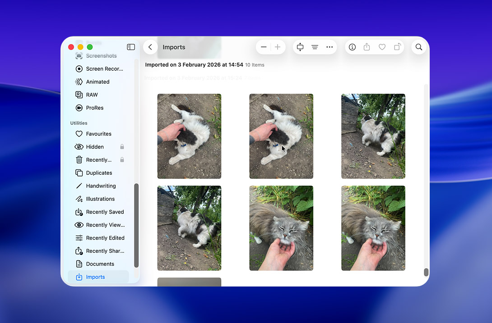
Task: Zoom out thumbnails with minus button
Action: coord(264,47)
